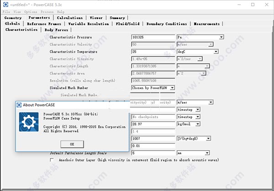Switch to the Parameters tab
The image size is (274, 191).
tap(39, 18)
